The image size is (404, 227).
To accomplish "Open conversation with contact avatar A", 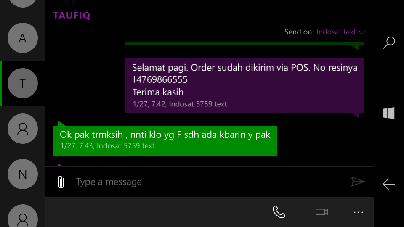I will pyautogui.click(x=23, y=38).
